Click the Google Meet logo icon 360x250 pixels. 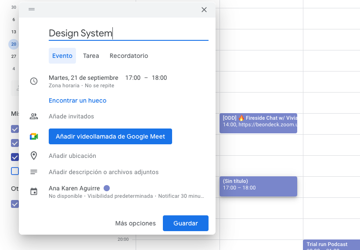(34, 136)
